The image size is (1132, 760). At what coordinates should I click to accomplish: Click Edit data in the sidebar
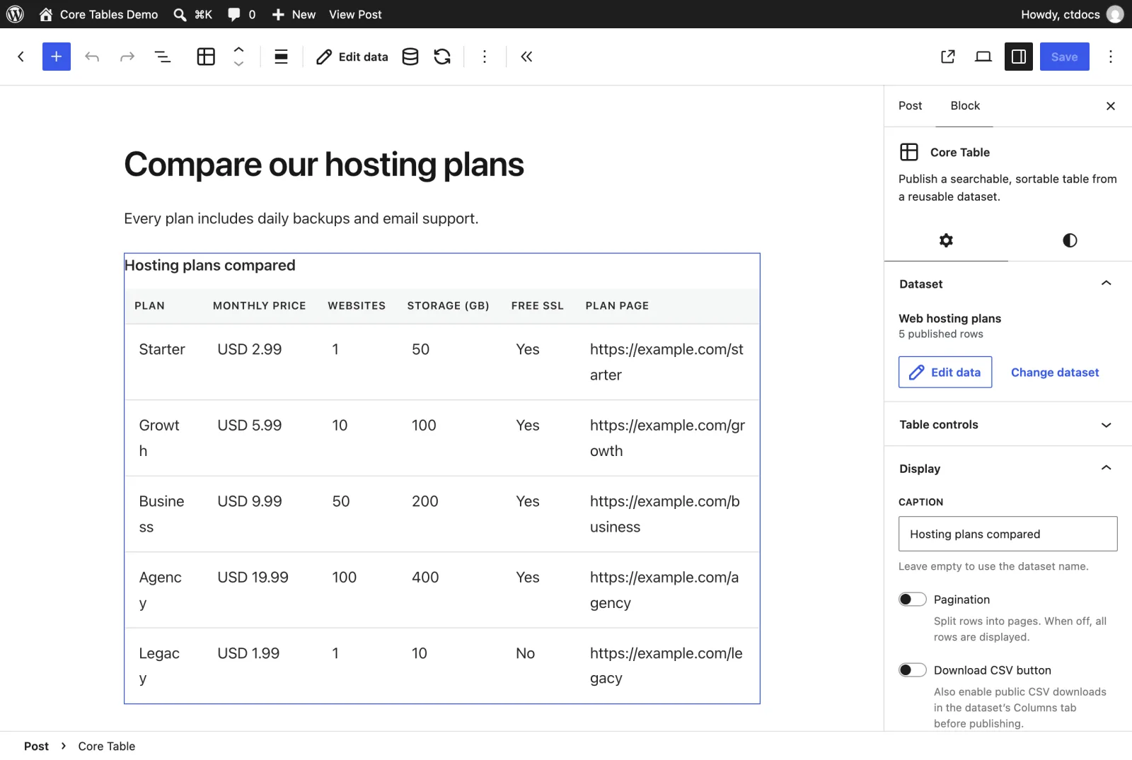[945, 372]
